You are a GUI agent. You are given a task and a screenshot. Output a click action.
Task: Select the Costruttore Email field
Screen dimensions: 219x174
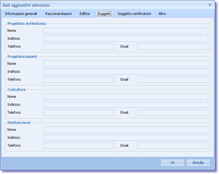173,112
